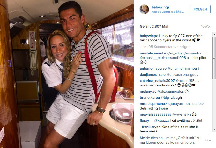Click the comments scrollbar down arrow
Viewport: 216px width, 148px height.
tap(214, 130)
